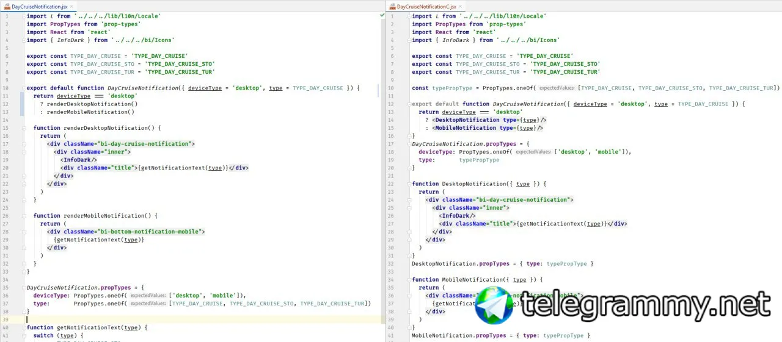Screen dimensions: 782x342
Task: Collapse renderDesktopNotification function fold marker
Action: (x=23, y=128)
